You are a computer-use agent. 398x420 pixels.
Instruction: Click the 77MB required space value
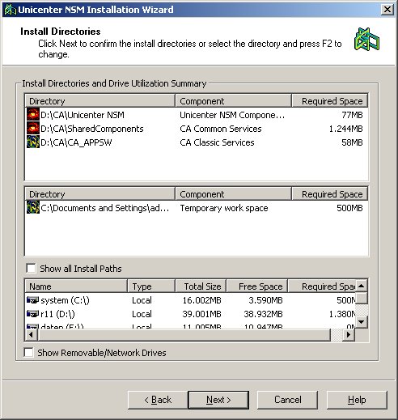(x=352, y=115)
